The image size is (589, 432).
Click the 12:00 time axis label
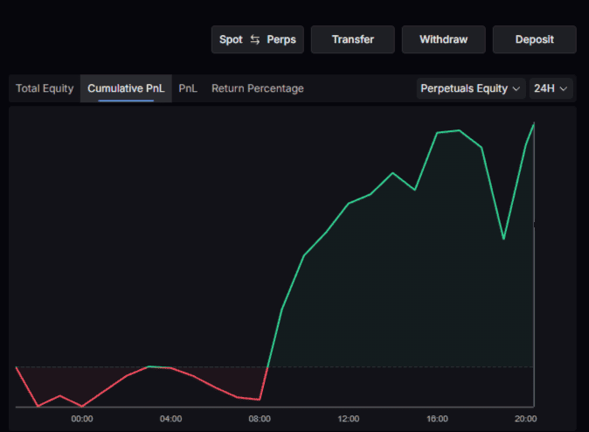click(x=349, y=418)
